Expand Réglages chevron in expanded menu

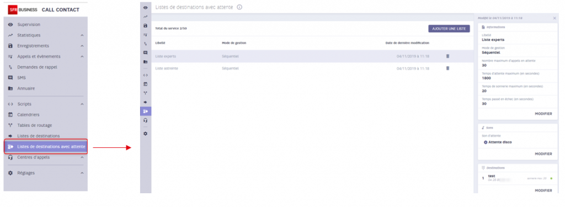(x=82, y=173)
